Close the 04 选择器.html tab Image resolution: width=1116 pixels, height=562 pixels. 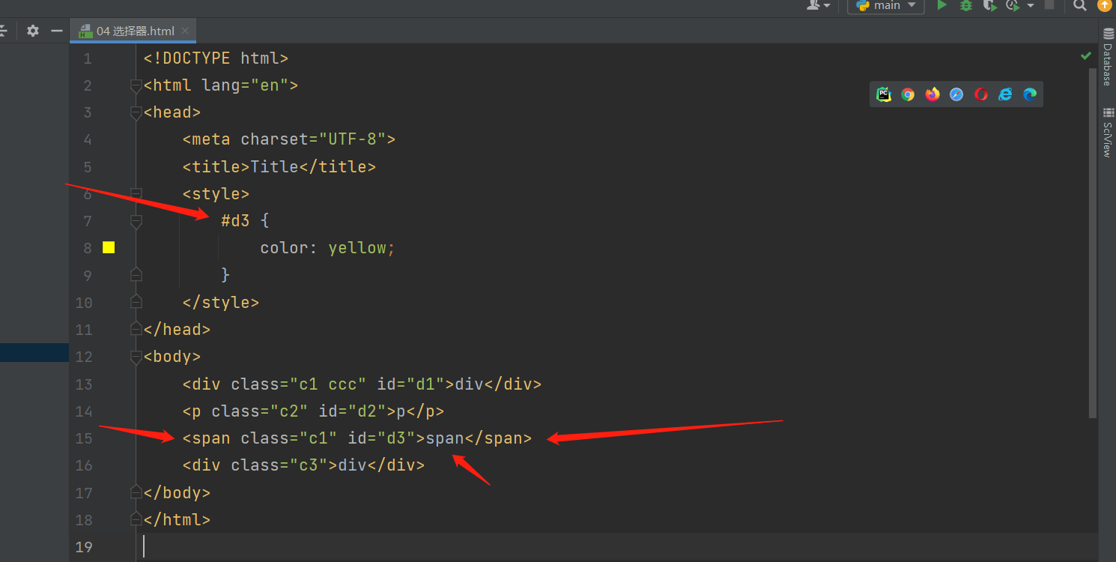click(186, 31)
